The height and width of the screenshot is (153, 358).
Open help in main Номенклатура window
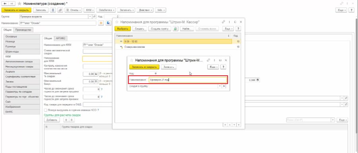[x=352, y=10]
